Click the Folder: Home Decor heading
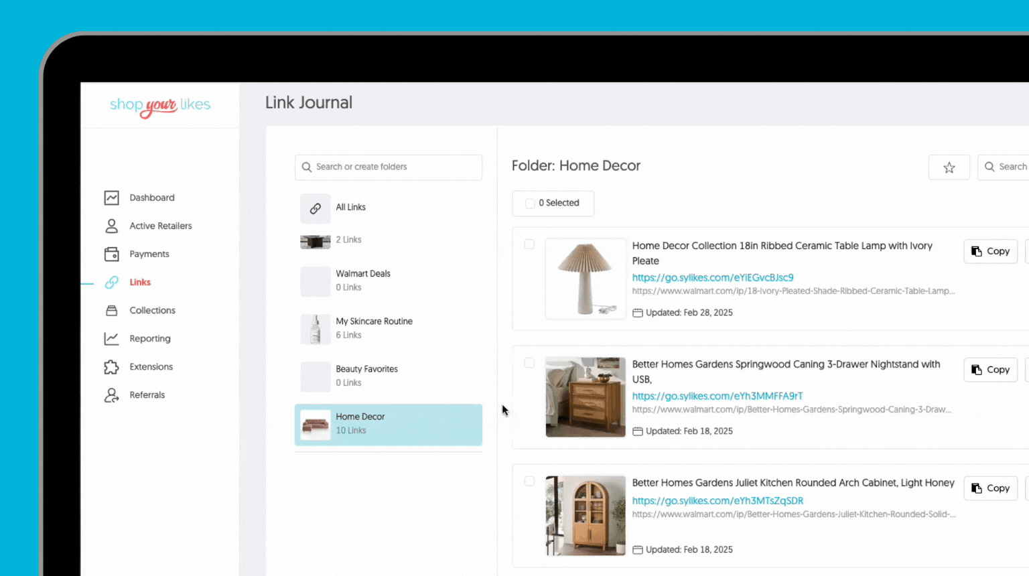The width and height of the screenshot is (1029, 576). [x=576, y=165]
